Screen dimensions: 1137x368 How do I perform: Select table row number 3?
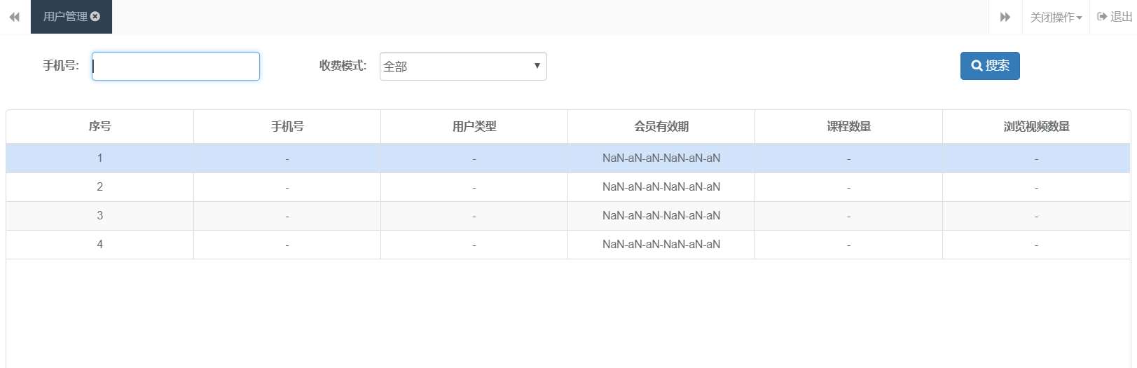[x=568, y=216]
